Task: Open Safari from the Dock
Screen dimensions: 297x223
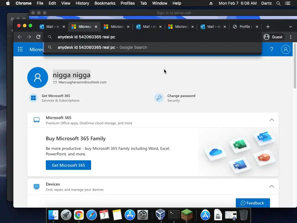Action: pos(91,215)
